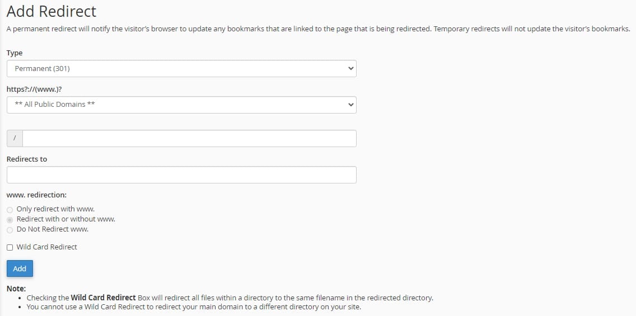Click the 'Type' field label
Screen dimensions: 636x316
click(x=15, y=53)
